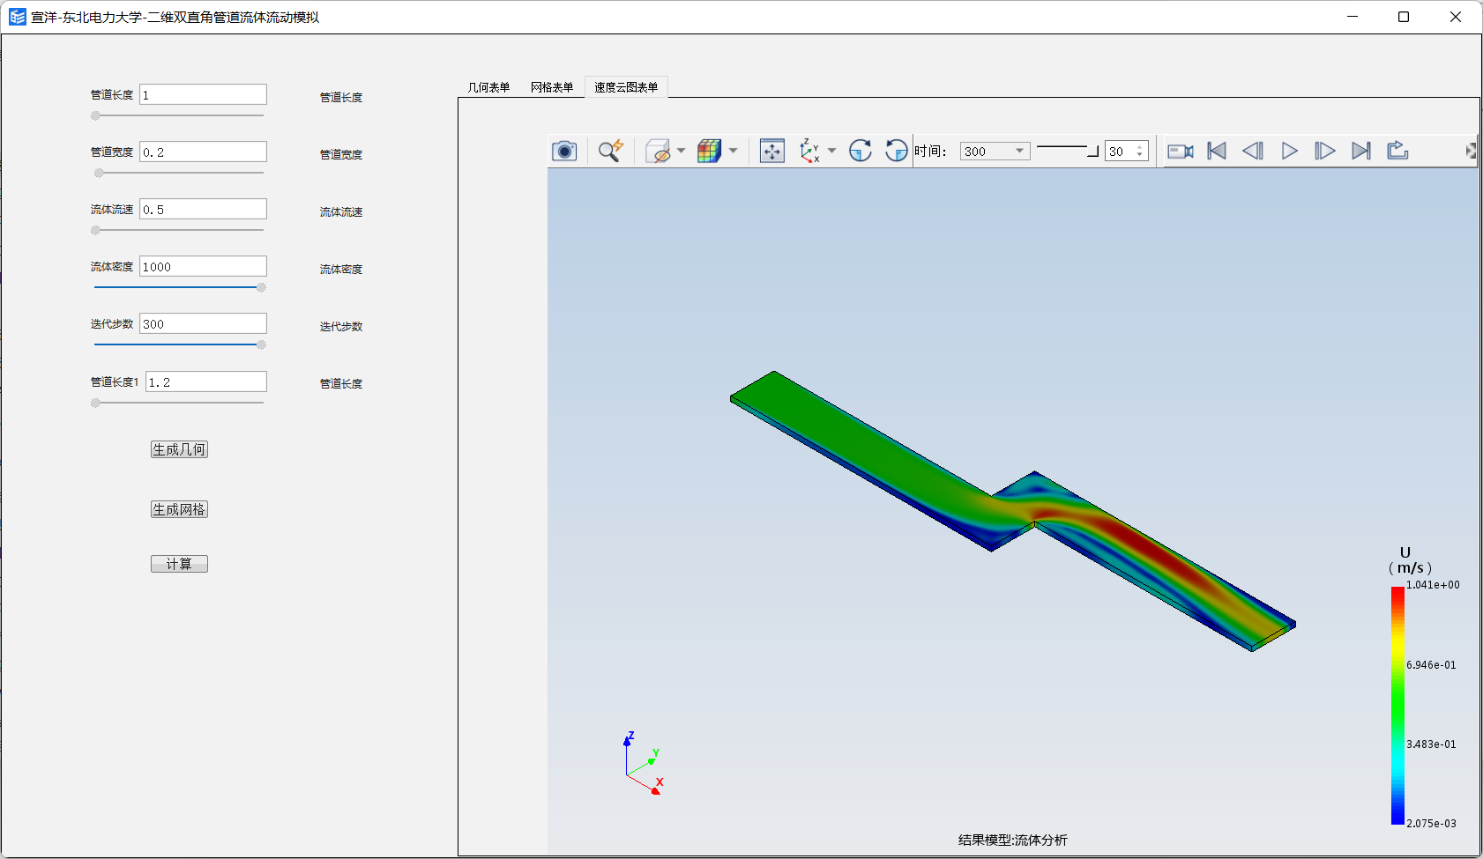This screenshot has height=859, width=1483.
Task: Open dropdown arrow beside box visibility icon
Action: click(x=682, y=152)
